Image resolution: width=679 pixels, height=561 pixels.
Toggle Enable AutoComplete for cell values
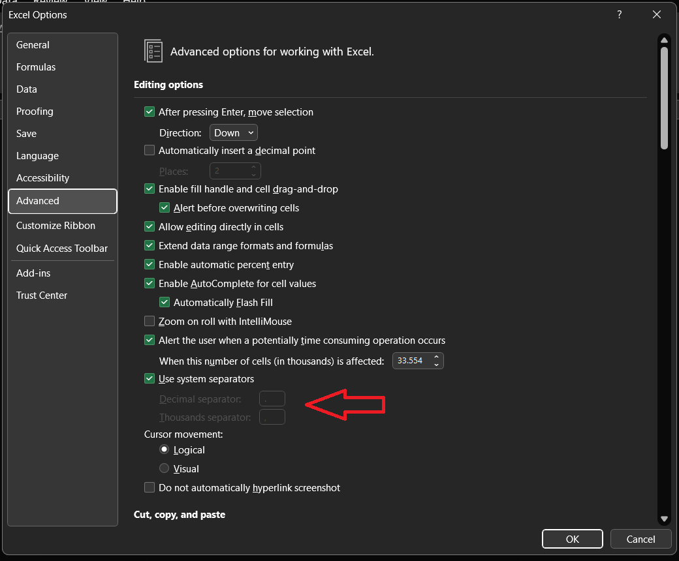click(x=150, y=284)
